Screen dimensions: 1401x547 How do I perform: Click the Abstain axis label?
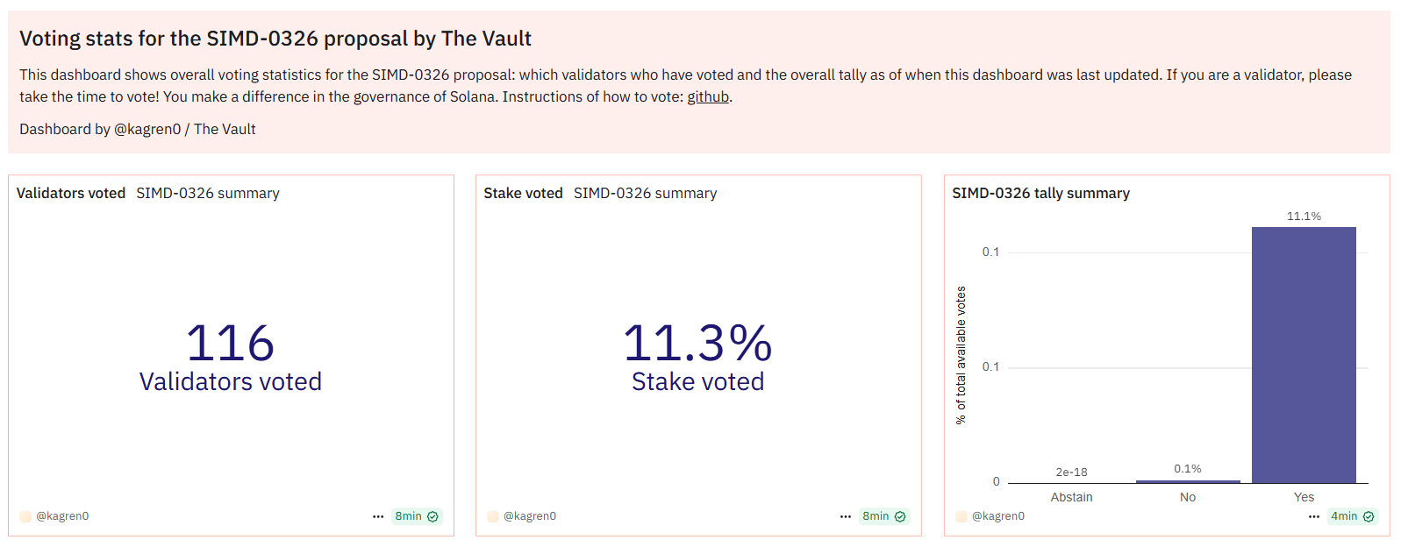(x=1070, y=497)
